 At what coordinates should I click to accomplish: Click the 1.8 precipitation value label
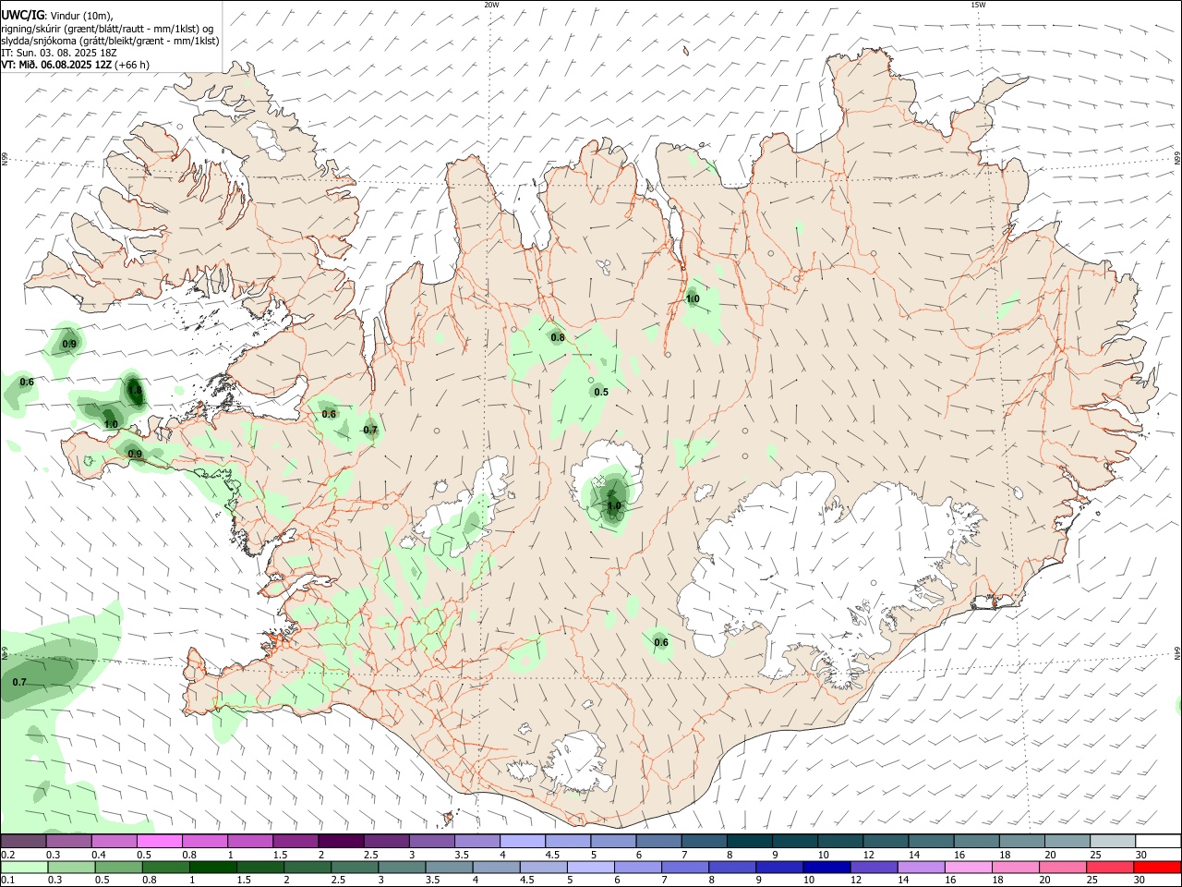135,391
